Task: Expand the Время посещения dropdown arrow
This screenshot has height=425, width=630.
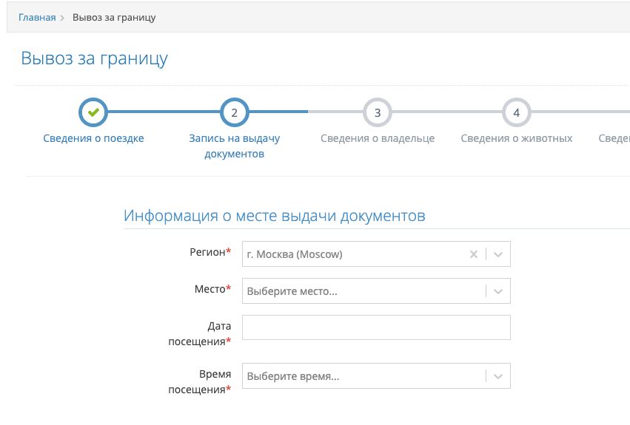Action: click(498, 376)
